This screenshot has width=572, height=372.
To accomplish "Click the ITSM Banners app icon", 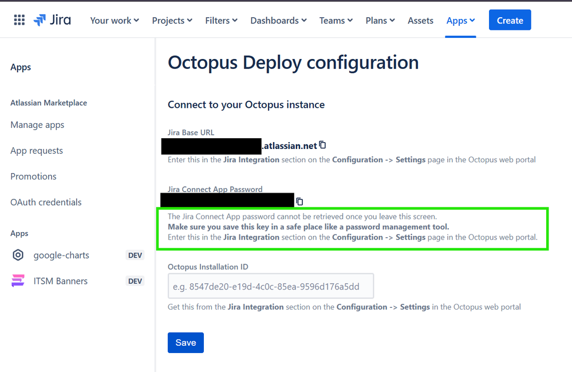I will point(18,281).
